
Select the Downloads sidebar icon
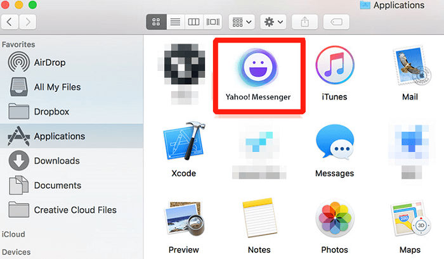tap(18, 161)
